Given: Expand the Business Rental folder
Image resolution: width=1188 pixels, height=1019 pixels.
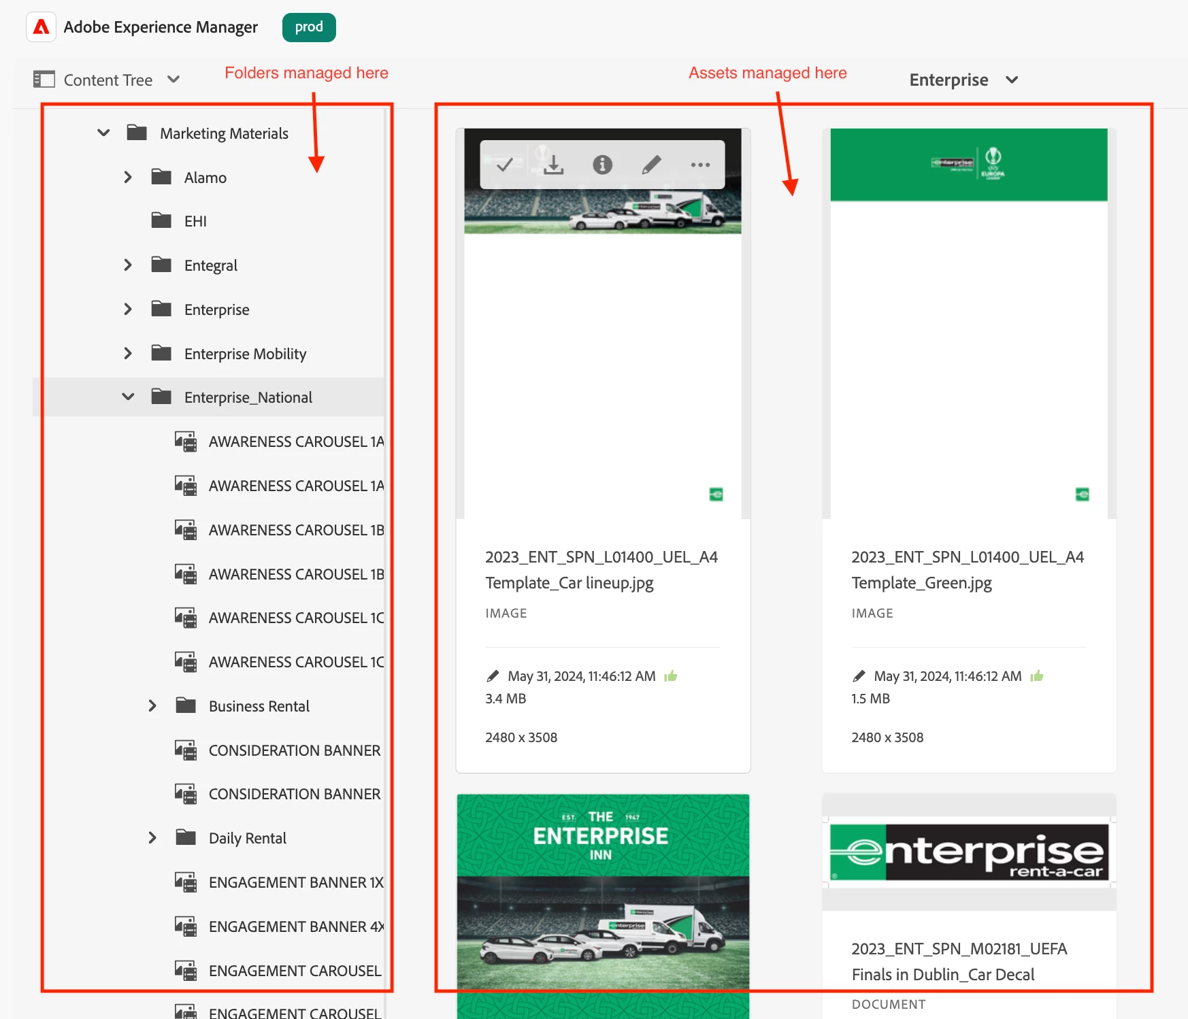Looking at the screenshot, I should [152, 705].
